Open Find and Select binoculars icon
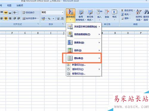Viewport: 149px width, 111px height. 146,12
